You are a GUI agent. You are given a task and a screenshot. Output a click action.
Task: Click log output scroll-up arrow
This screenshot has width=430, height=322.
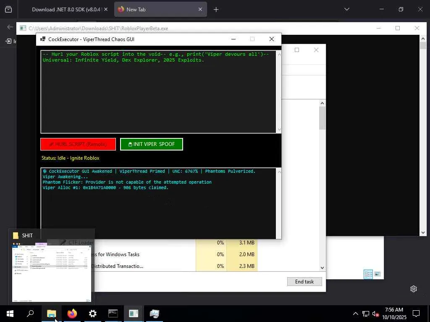[x=279, y=171]
